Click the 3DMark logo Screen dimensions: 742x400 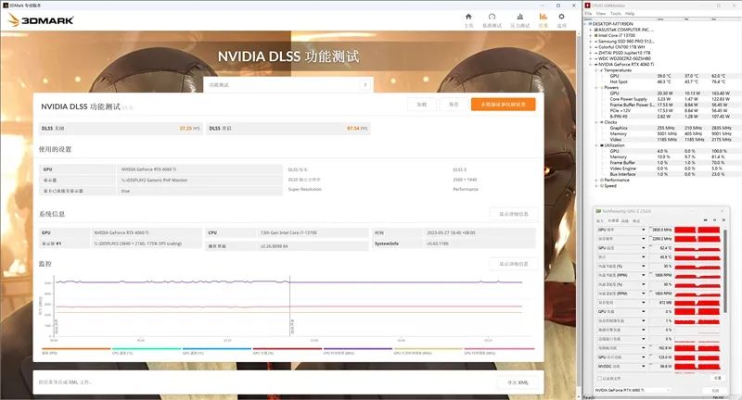click(41, 20)
